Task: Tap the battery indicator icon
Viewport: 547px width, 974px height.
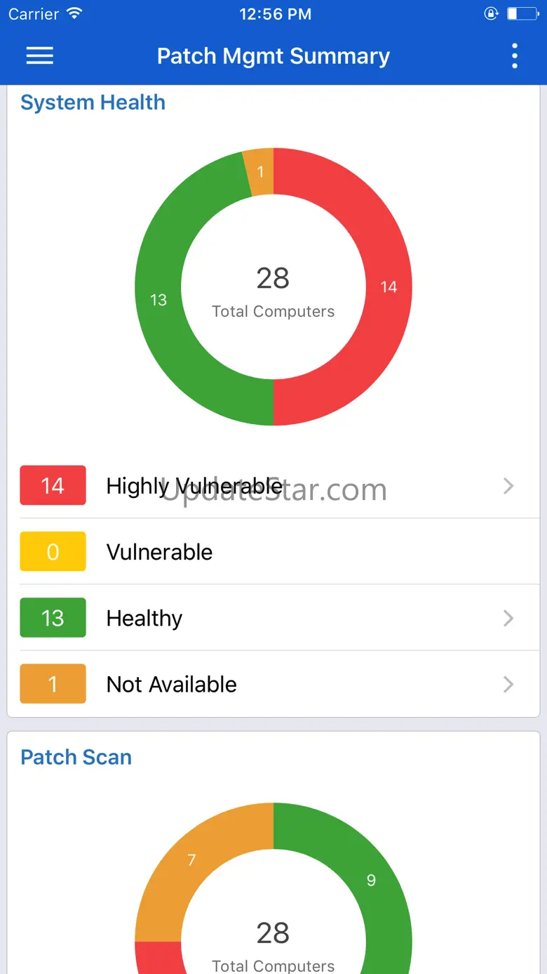Action: [522, 14]
